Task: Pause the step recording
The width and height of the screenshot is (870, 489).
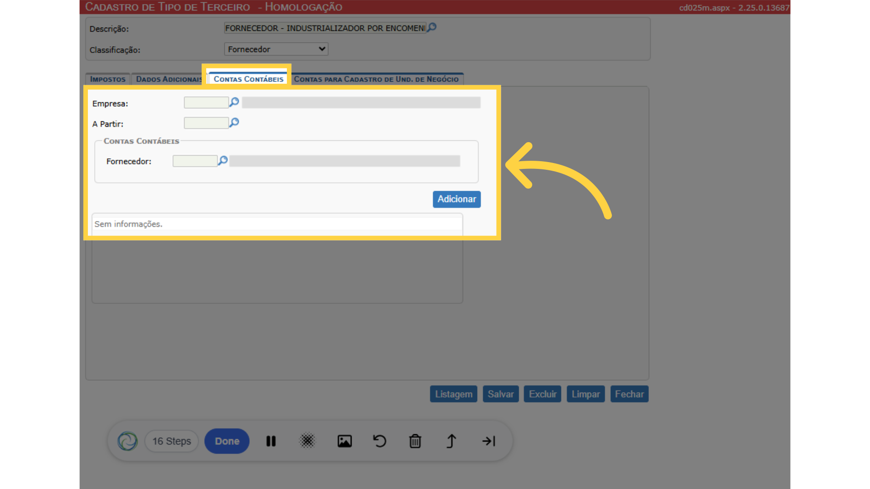Action: [271, 441]
